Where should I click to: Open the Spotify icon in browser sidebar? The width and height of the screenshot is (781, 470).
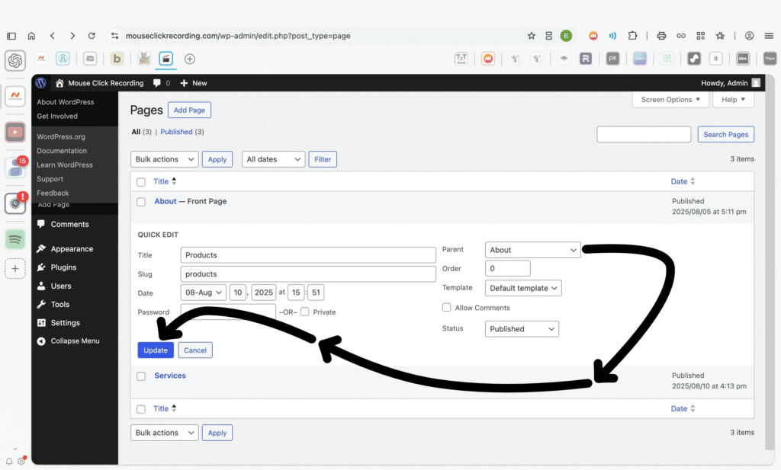(x=15, y=239)
